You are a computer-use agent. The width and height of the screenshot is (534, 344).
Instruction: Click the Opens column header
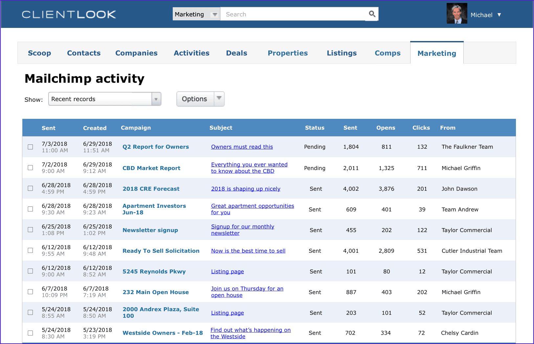[x=386, y=128]
